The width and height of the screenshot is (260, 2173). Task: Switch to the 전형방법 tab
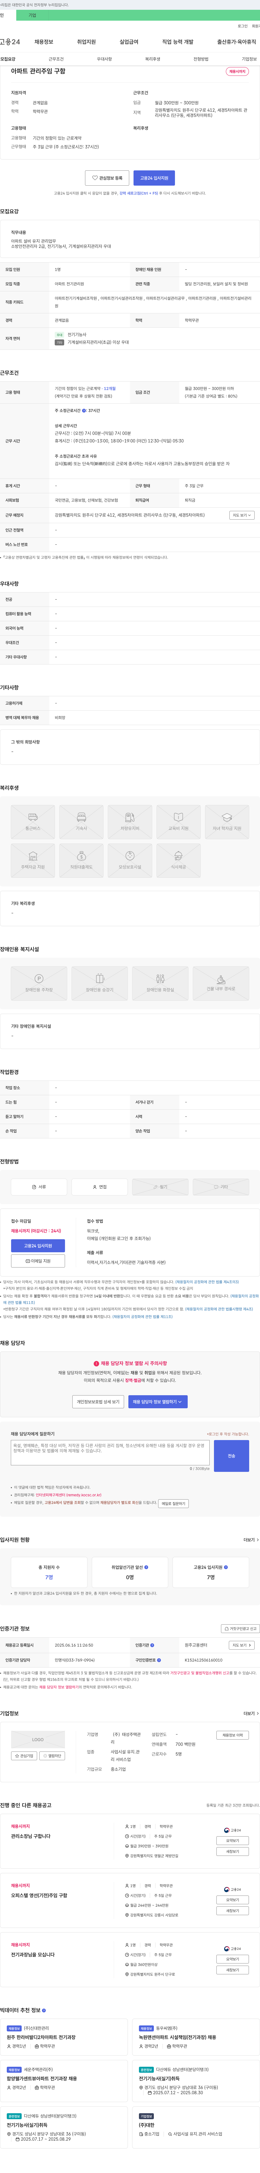click(201, 59)
